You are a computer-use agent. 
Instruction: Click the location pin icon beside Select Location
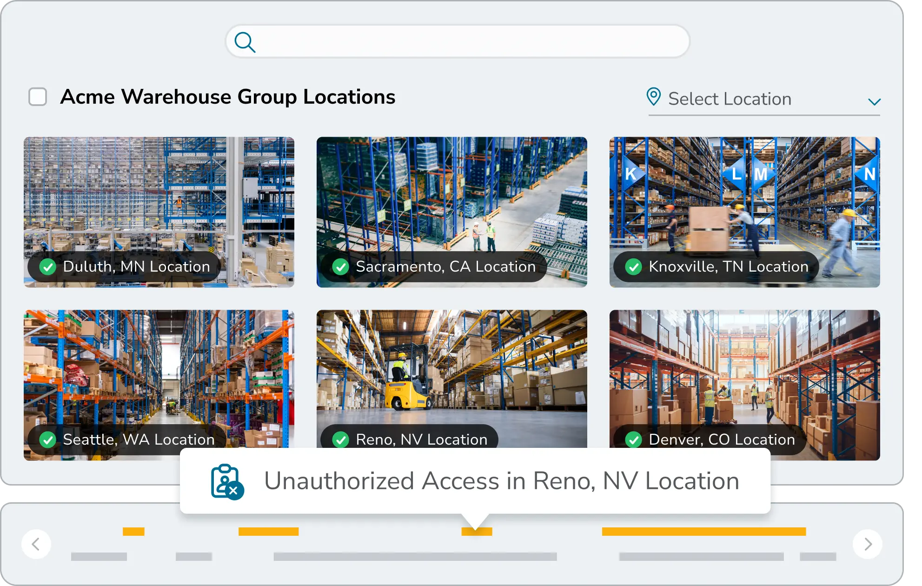click(x=654, y=97)
